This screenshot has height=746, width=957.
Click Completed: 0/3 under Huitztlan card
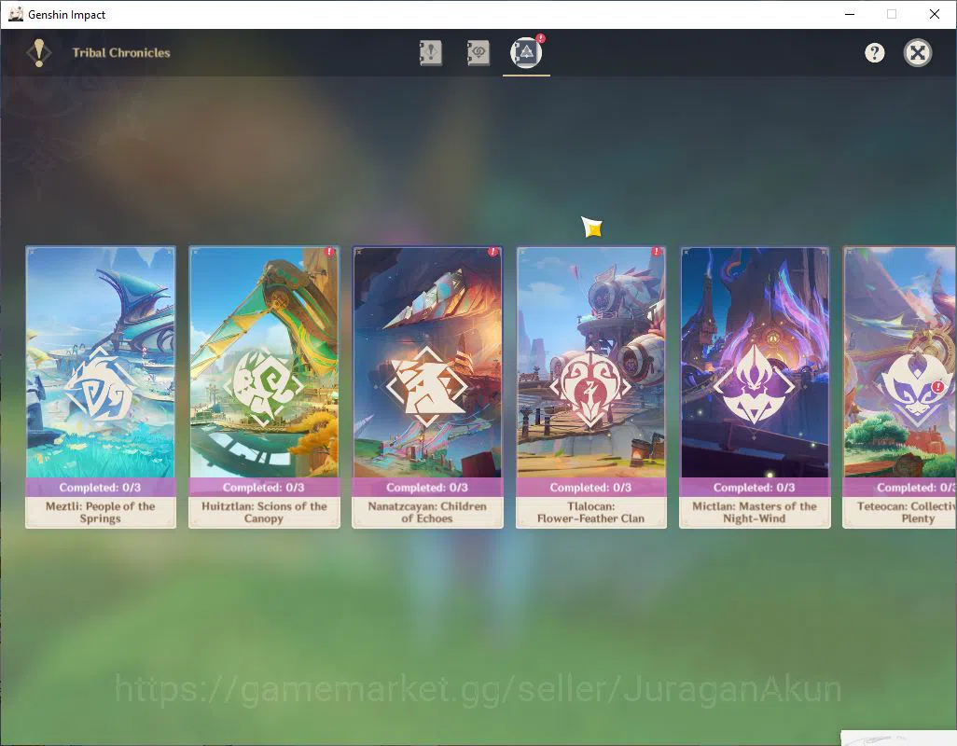[x=264, y=488]
